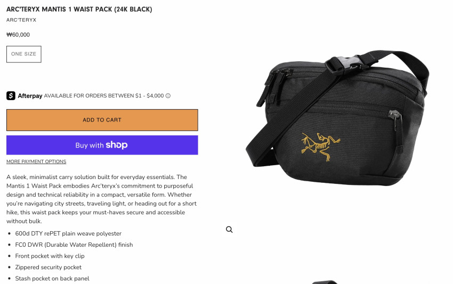This screenshot has width=453, height=284.
Task: Click the 600d DTY rePET polyester bullet
Action: (x=68, y=233)
